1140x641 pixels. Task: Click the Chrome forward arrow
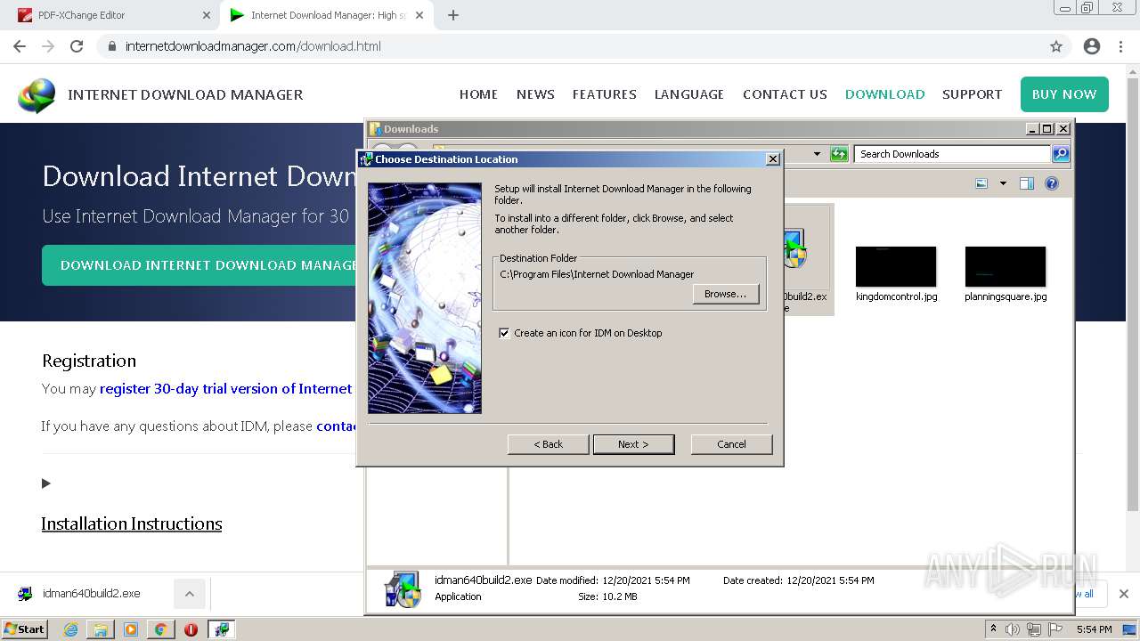pyautogui.click(x=48, y=46)
